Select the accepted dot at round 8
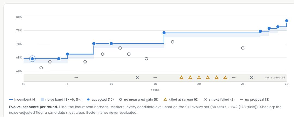This screenshot has height=117, width=294. [x=94, y=43]
